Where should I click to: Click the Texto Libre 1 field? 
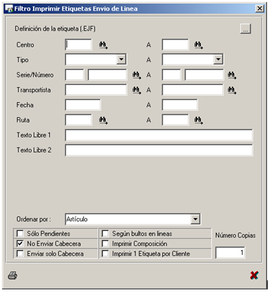pos(159,135)
